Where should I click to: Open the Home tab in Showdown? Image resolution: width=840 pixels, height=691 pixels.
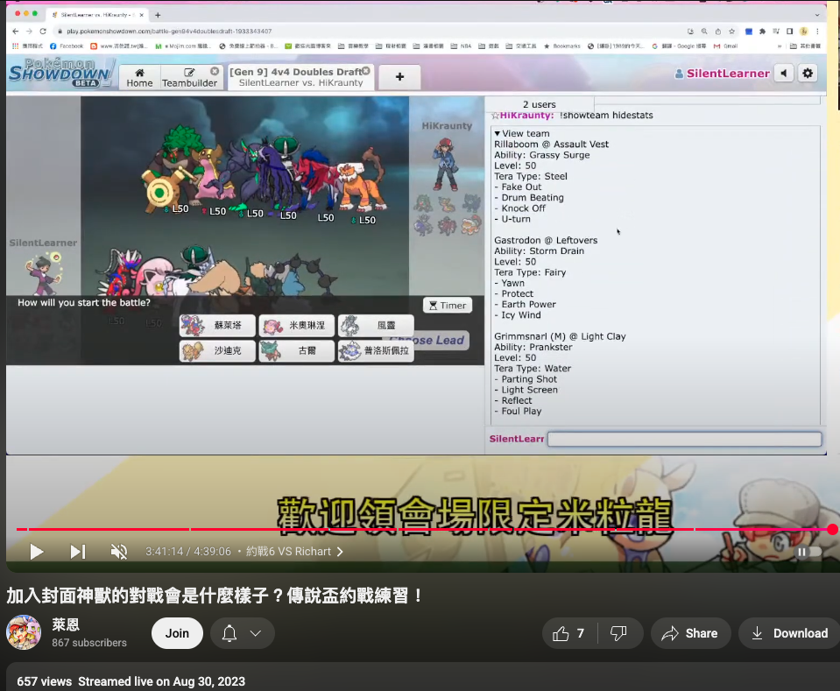[139, 77]
